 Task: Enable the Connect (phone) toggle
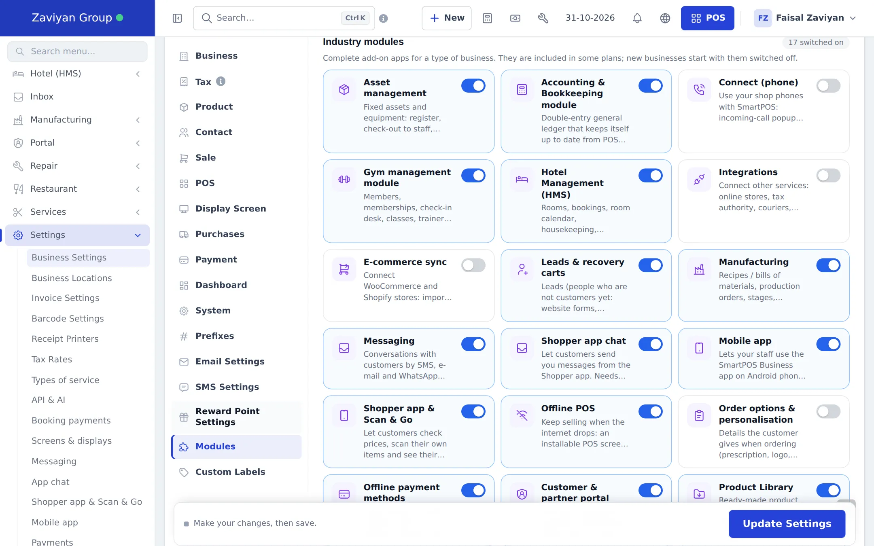pos(828,86)
